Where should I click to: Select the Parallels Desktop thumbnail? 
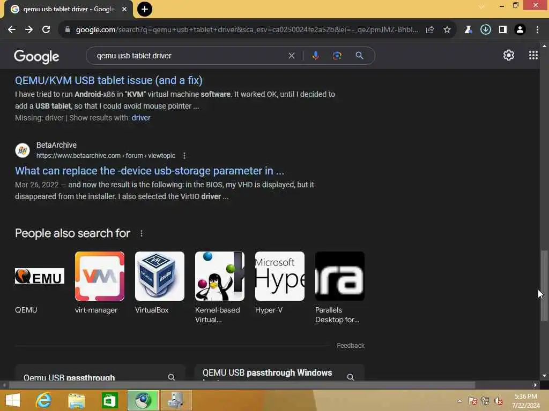[339, 276]
